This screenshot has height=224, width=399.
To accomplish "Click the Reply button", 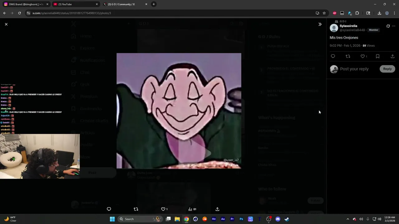I will (387, 69).
